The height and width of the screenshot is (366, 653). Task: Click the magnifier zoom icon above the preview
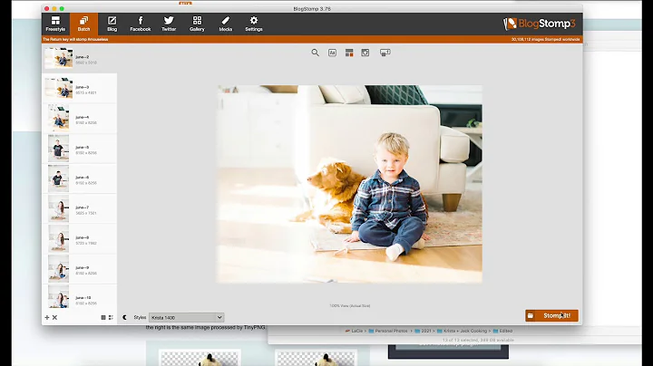click(x=316, y=53)
